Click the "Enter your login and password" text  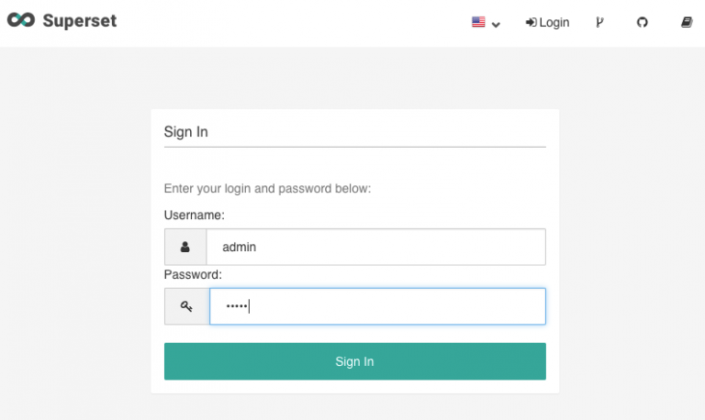[x=267, y=189]
